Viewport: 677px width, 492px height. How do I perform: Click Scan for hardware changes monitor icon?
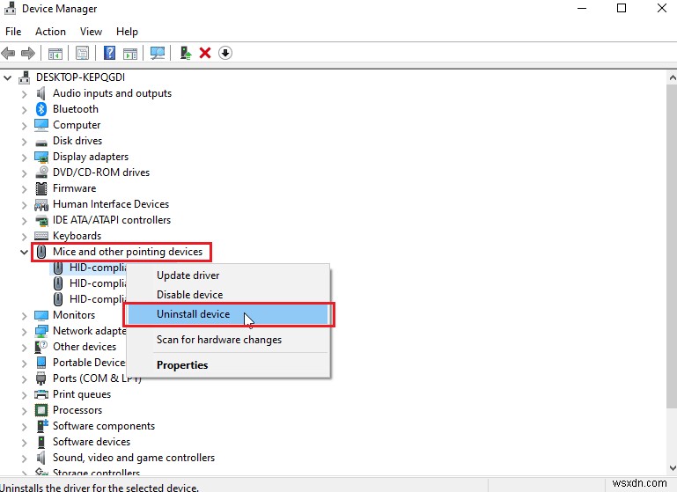[x=158, y=53]
